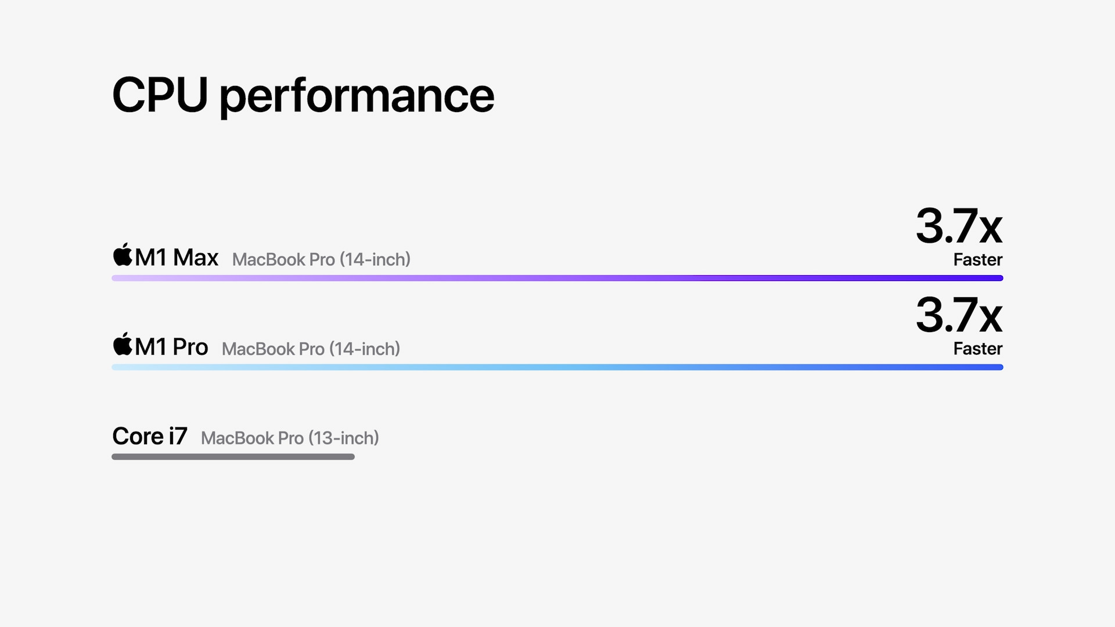This screenshot has width=1115, height=627.
Task: Click the Apple logo beside M1 Max
Action: (123, 255)
